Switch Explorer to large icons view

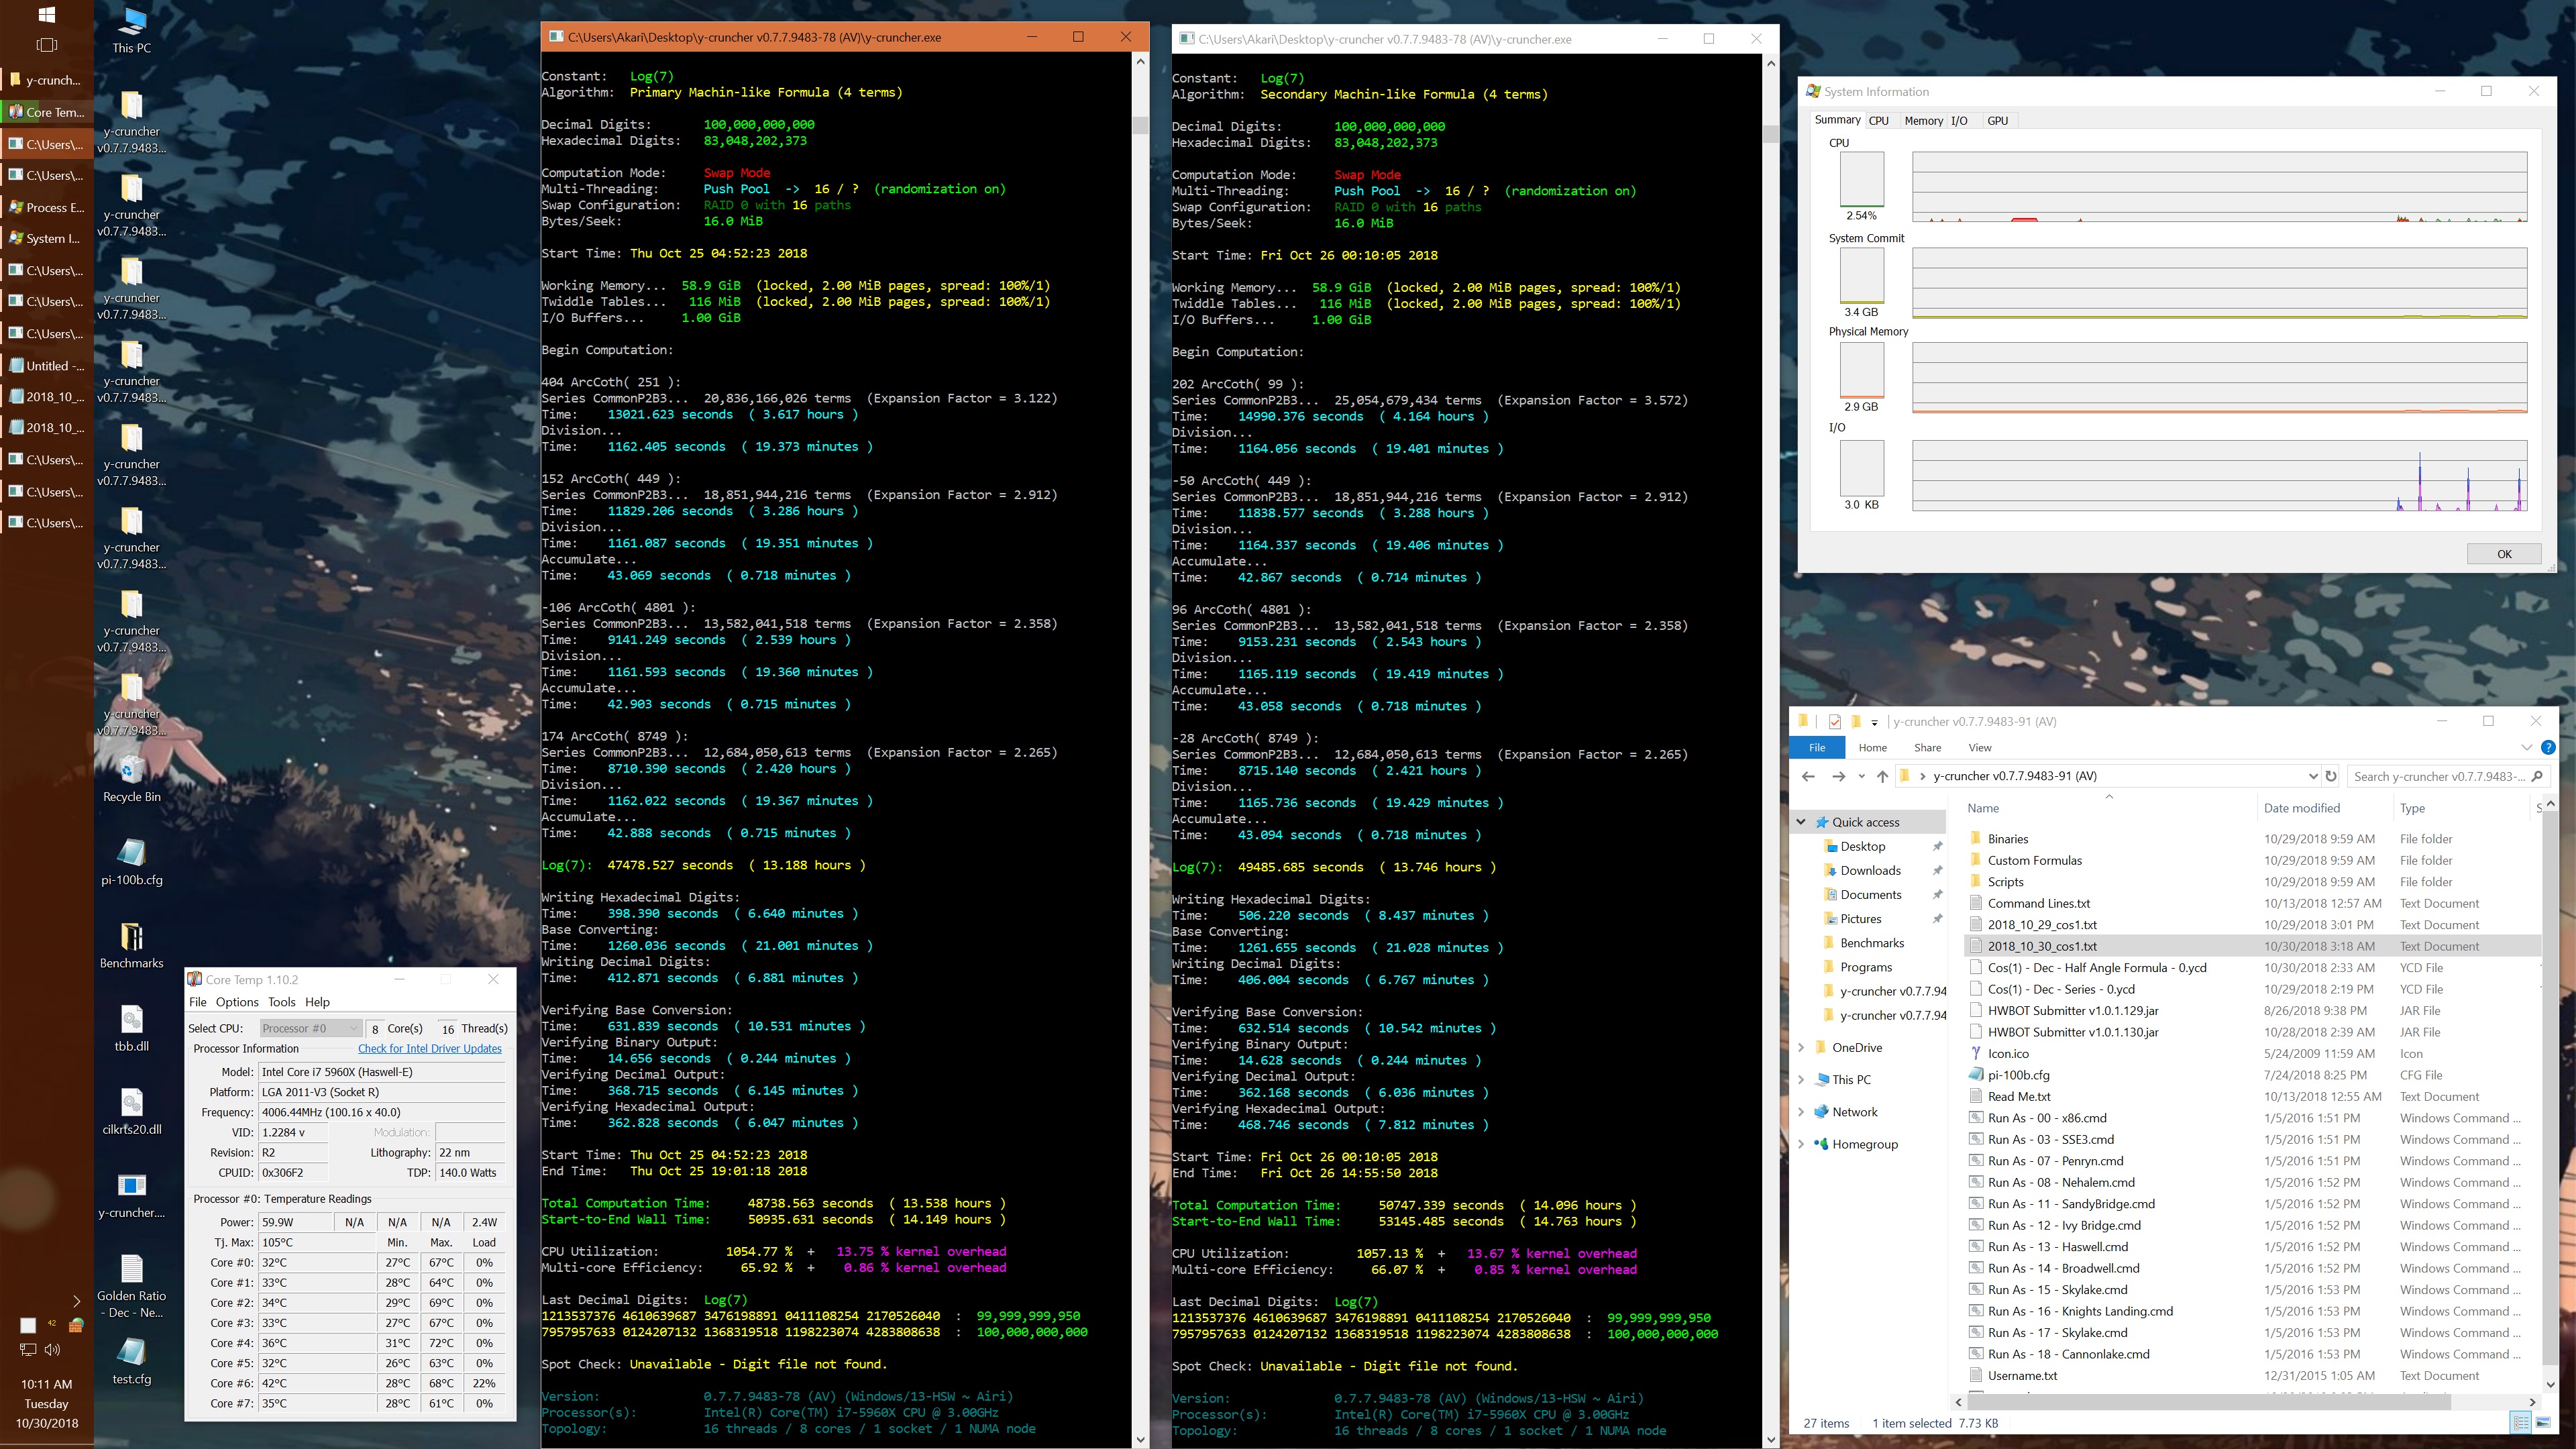click(2543, 1422)
